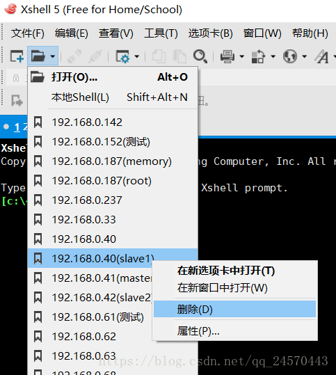This screenshot has height=375, width=336.
Task: Click the grayed Copy toolbar icon
Action: click(159, 56)
